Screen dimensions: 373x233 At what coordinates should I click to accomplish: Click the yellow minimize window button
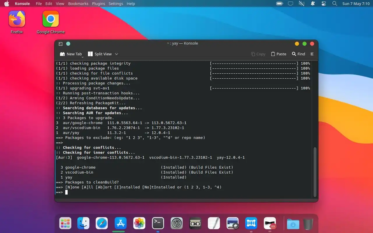(297, 44)
